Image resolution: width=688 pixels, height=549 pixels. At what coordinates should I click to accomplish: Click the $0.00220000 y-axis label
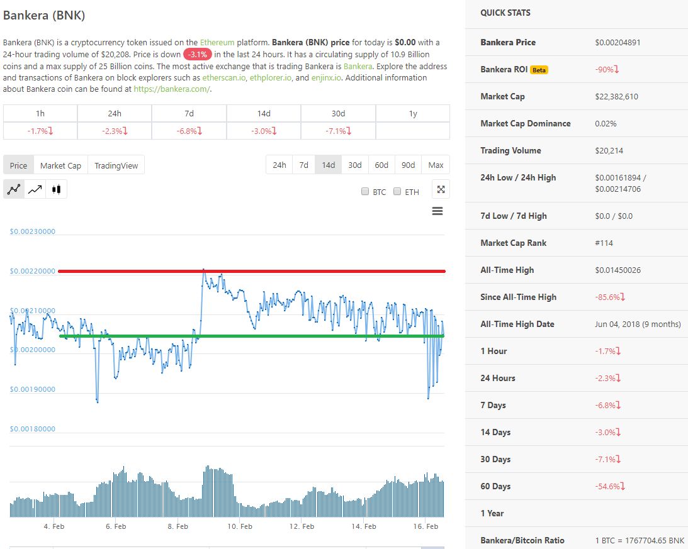click(33, 271)
